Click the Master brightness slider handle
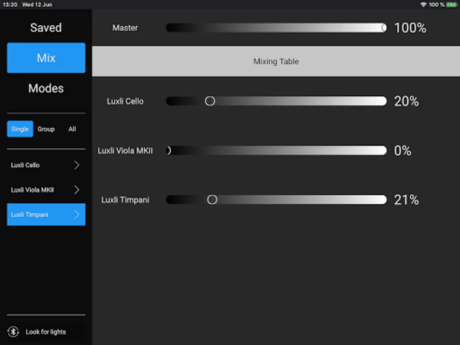The height and width of the screenshot is (345, 460). pyautogui.click(x=383, y=28)
